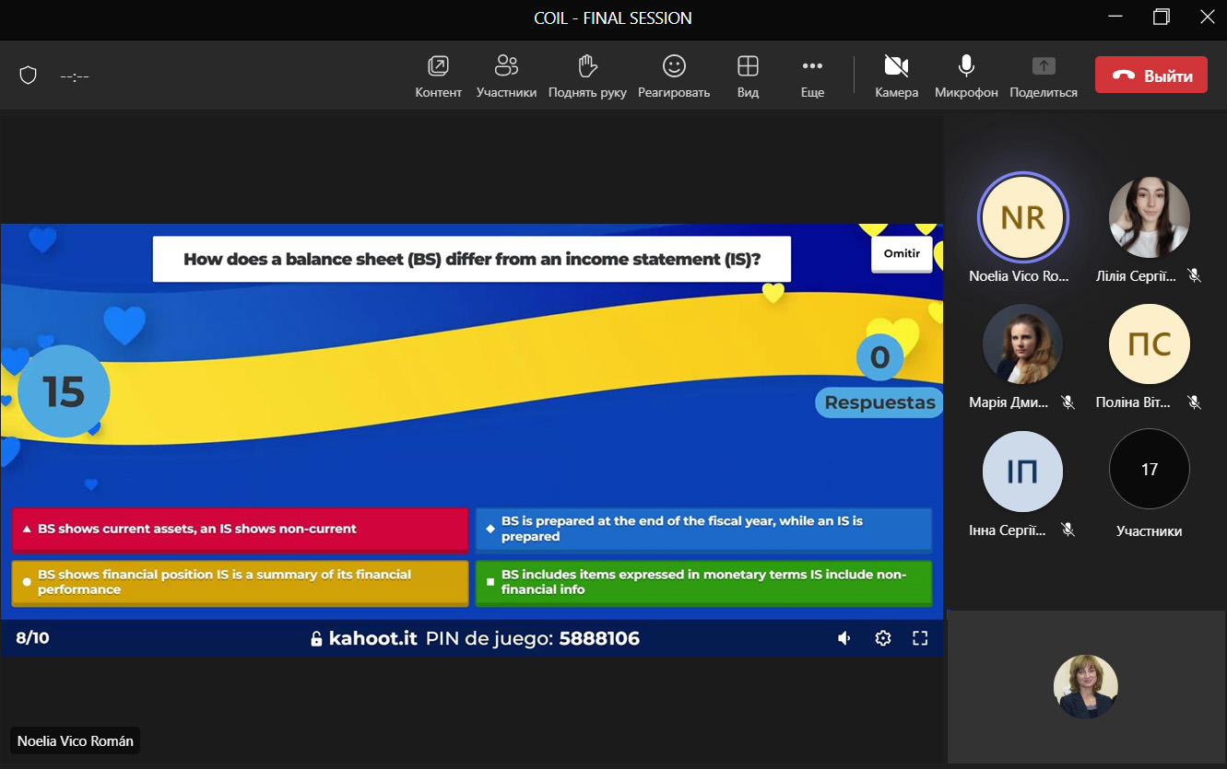Viewport: 1227px width, 769px height.
Task: Select the green answer about monetary terms
Action: 703,582
